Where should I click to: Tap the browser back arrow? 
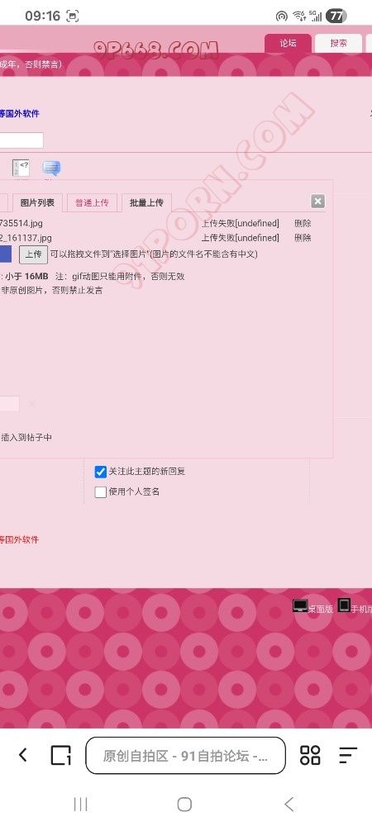click(22, 755)
